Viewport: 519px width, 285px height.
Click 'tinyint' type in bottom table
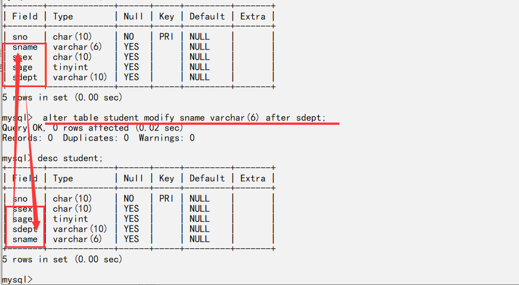tap(70, 219)
